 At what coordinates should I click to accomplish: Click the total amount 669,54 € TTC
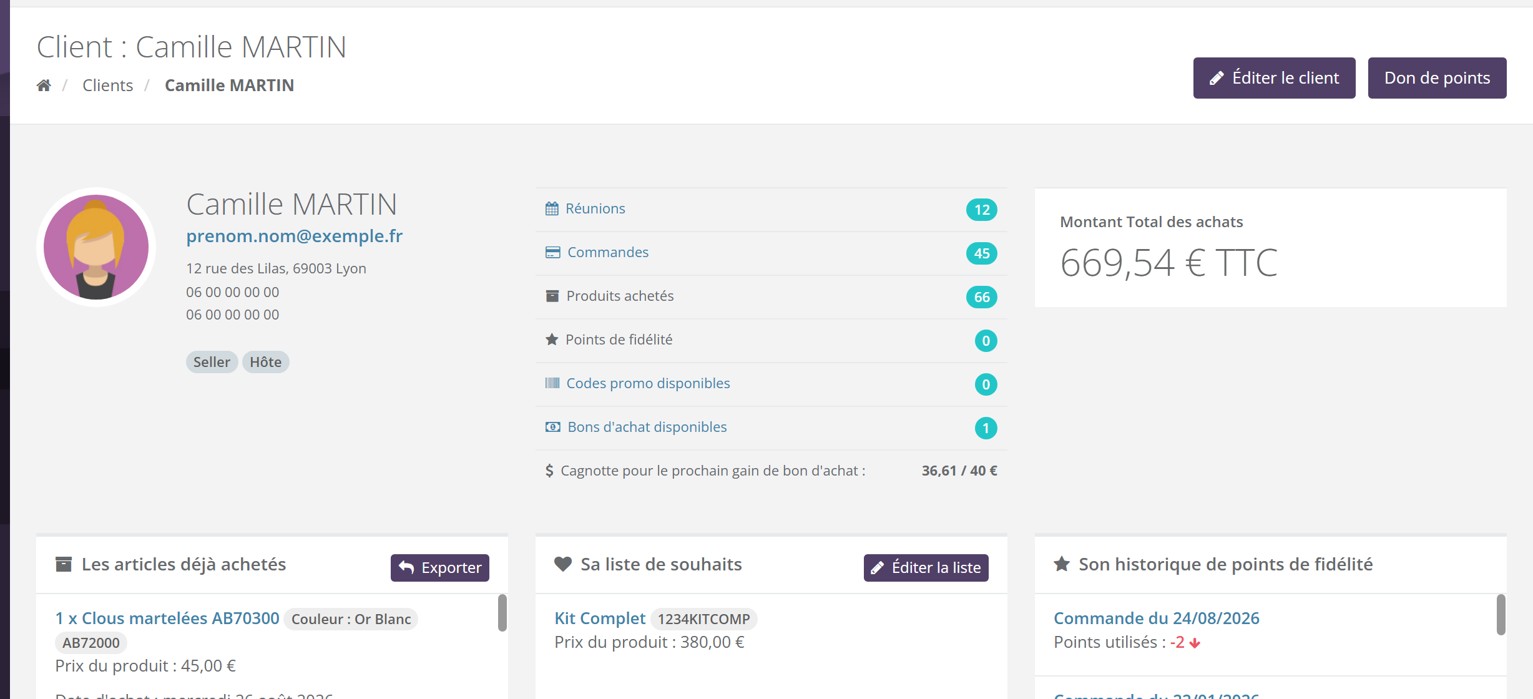click(x=1168, y=263)
